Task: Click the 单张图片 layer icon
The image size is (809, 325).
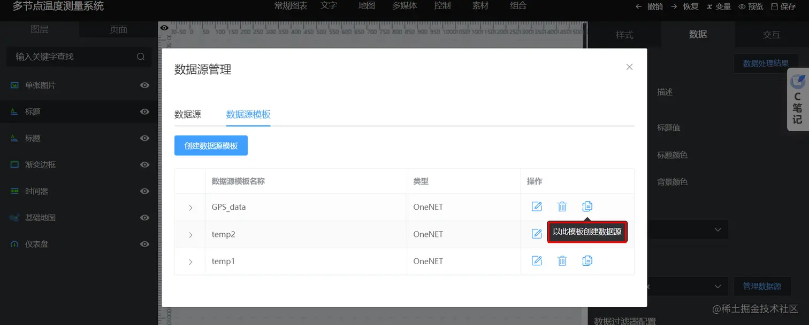Action: pyautogui.click(x=14, y=85)
